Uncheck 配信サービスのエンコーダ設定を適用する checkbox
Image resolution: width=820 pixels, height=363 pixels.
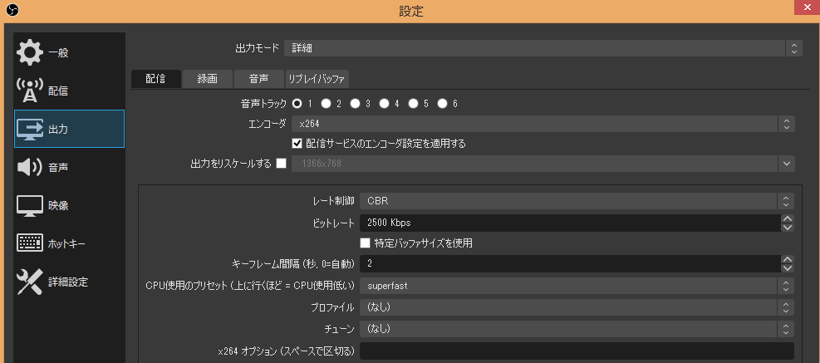(x=297, y=144)
